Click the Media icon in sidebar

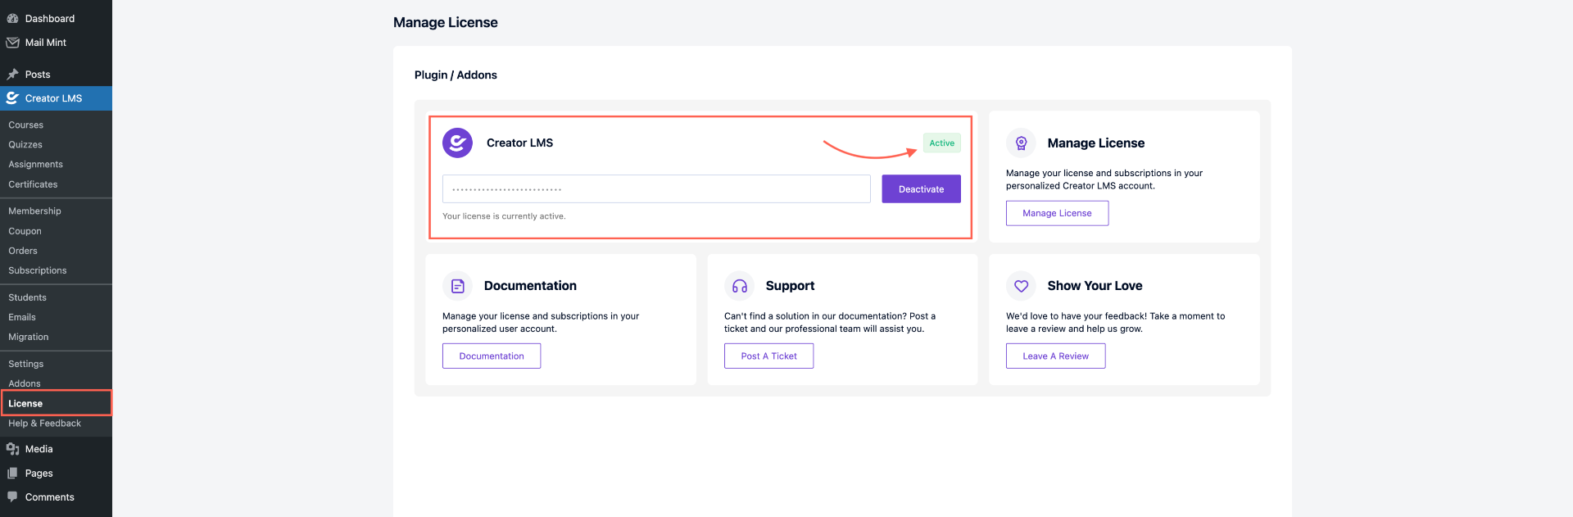pos(12,449)
